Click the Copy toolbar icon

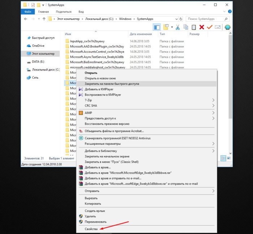pos(186,27)
